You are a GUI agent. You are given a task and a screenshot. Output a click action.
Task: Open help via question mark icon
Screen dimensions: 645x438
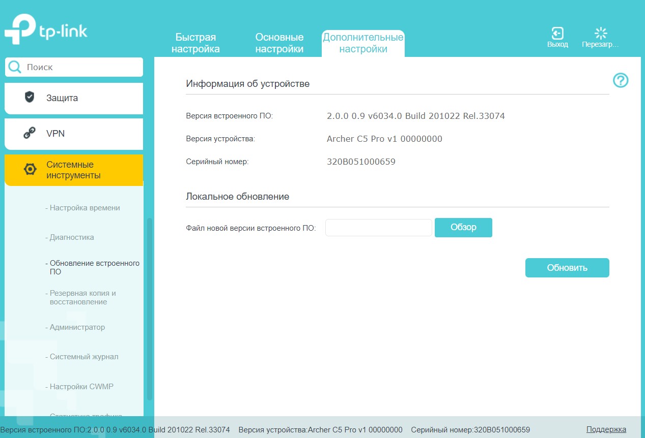pos(621,80)
